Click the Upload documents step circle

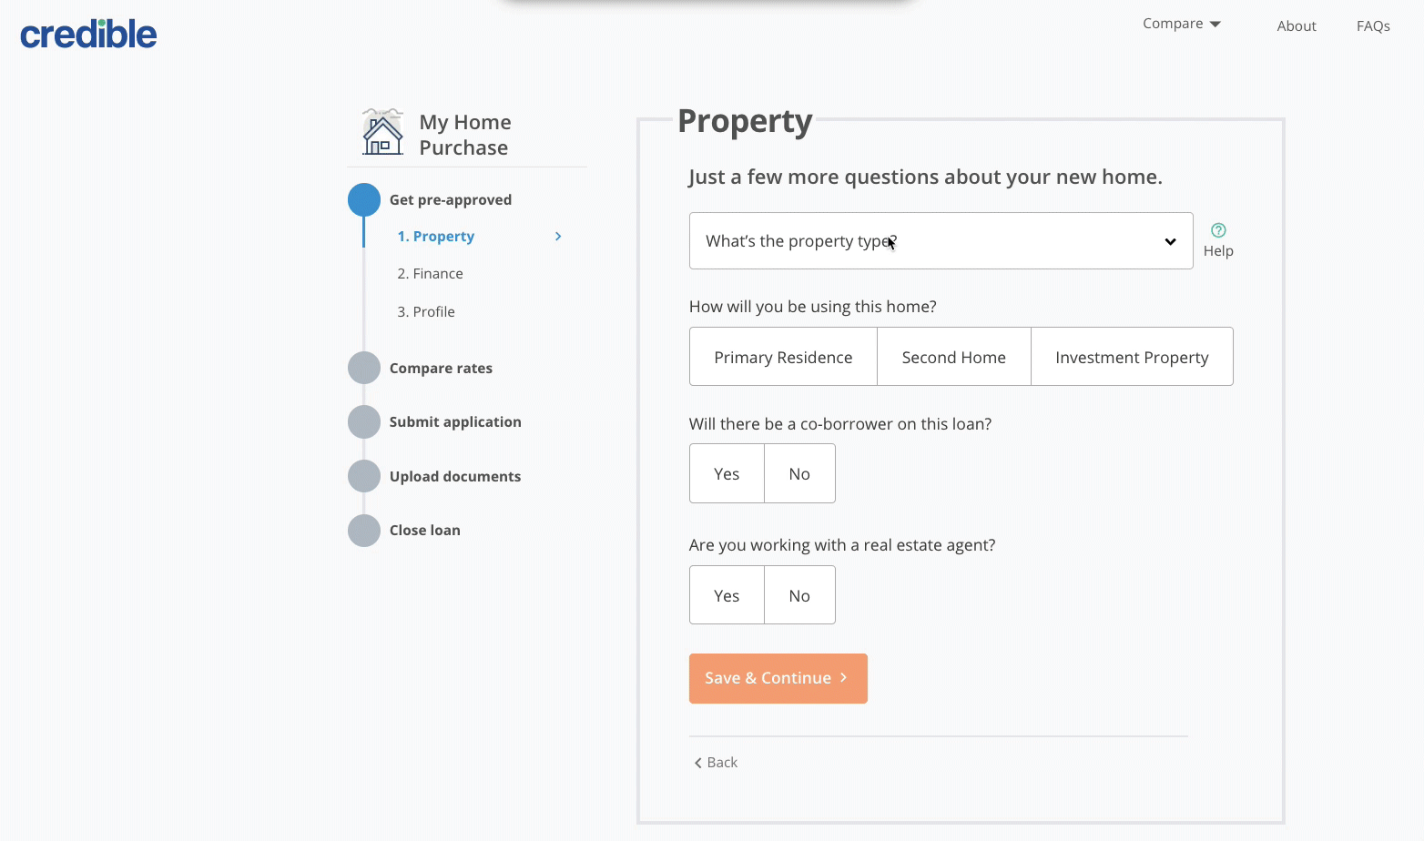[364, 476]
